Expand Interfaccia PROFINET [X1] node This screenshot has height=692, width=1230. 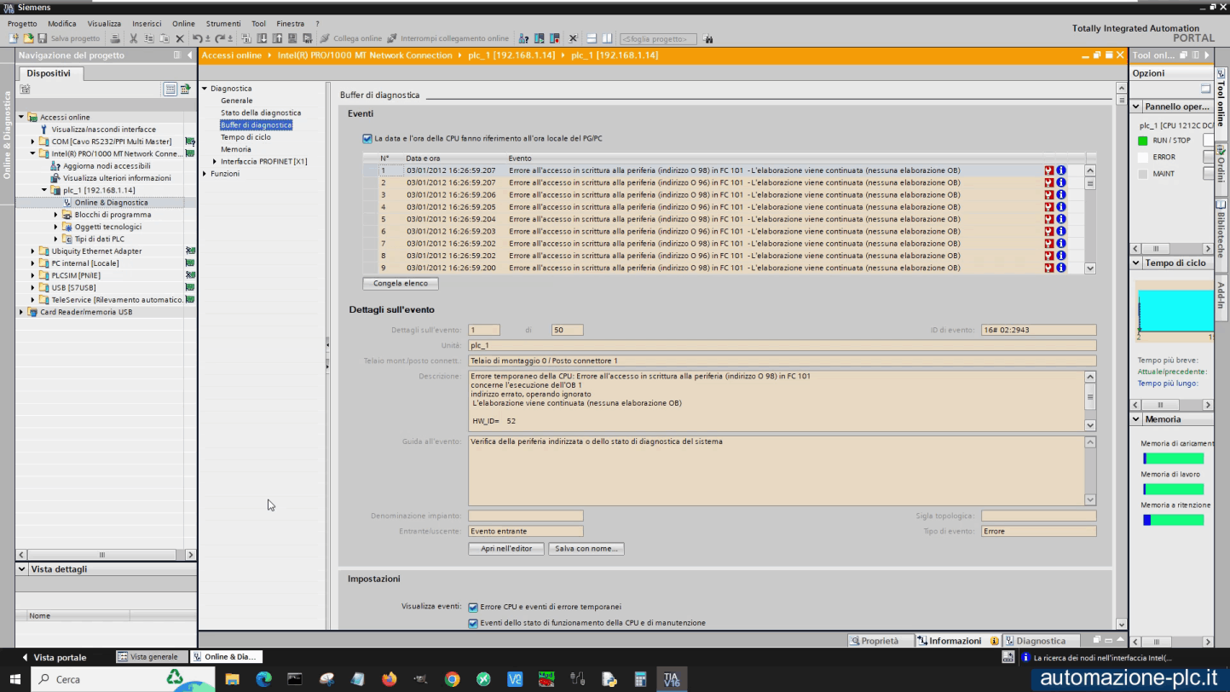(x=215, y=162)
